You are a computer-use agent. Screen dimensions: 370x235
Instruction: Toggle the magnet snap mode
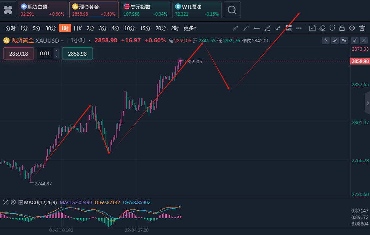[332, 28]
